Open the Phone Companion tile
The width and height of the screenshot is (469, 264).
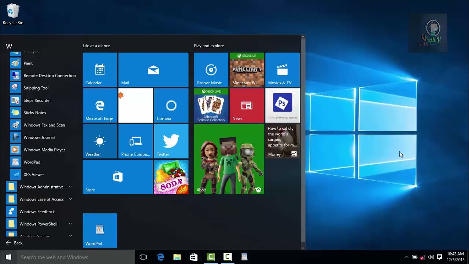(x=136, y=141)
